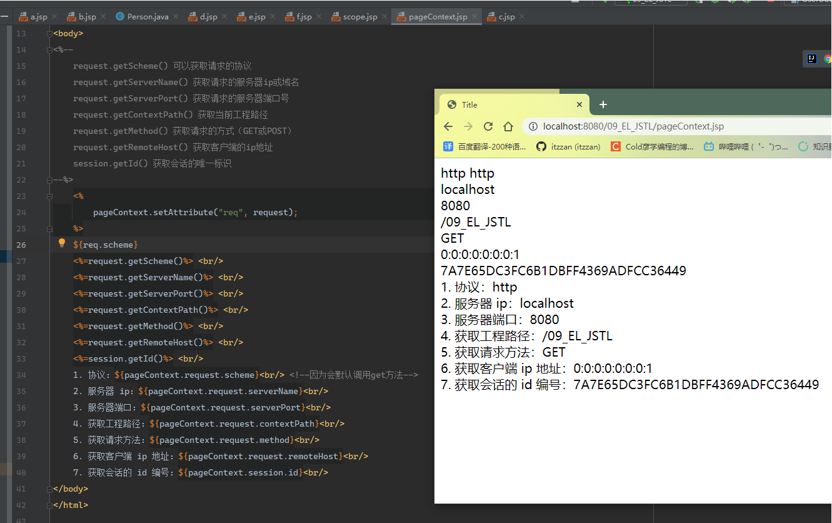Click the request.getRemoteHost() scriptlet on line 32
The height and width of the screenshot is (523, 832).
click(x=143, y=343)
